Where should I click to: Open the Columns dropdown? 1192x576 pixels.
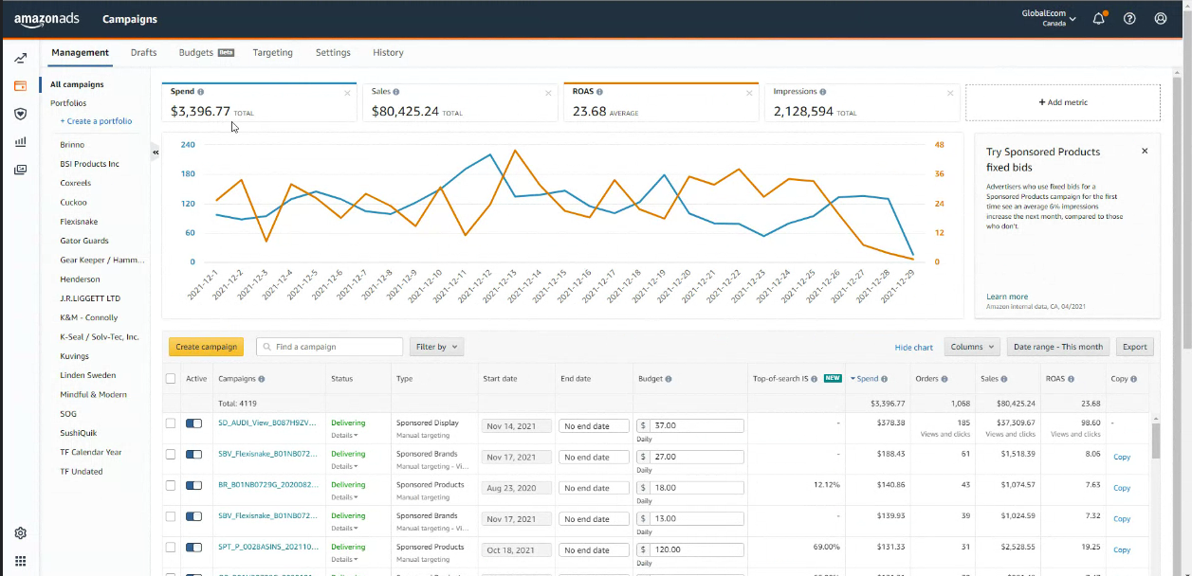click(972, 347)
